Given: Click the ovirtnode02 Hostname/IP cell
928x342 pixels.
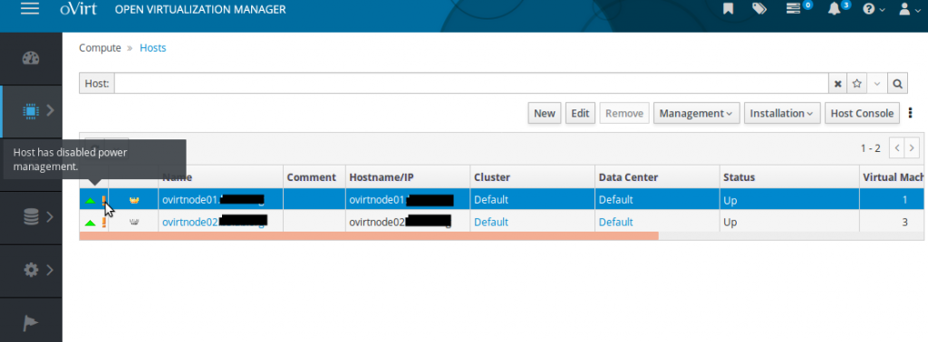Looking at the screenshot, I should pos(408,223).
